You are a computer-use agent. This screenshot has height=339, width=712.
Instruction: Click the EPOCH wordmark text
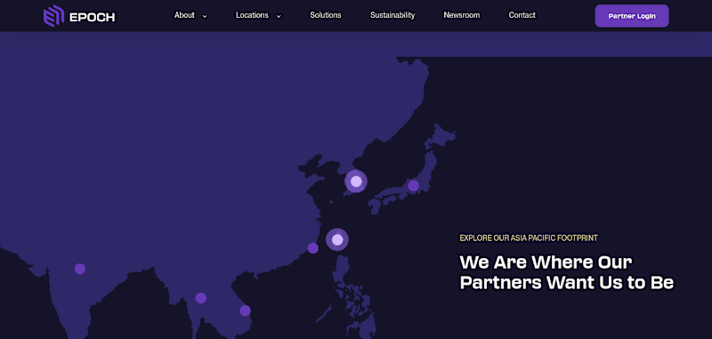93,17
